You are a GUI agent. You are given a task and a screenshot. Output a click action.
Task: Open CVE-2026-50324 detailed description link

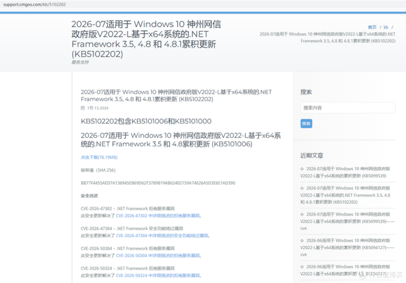point(159,275)
